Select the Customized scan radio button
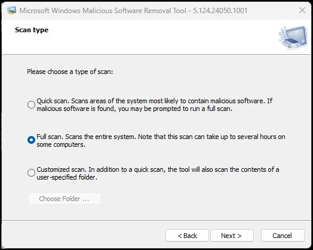 pos(31,172)
